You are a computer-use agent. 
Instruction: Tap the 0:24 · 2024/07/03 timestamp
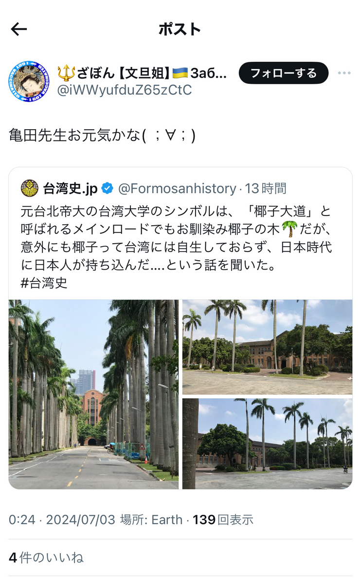point(62,520)
